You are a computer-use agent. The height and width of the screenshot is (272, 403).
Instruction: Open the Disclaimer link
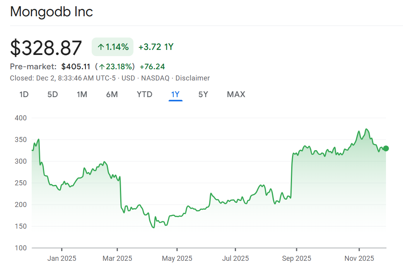click(x=193, y=78)
